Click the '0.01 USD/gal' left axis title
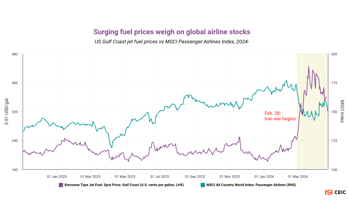The height and width of the screenshot is (222, 349). point(6,111)
